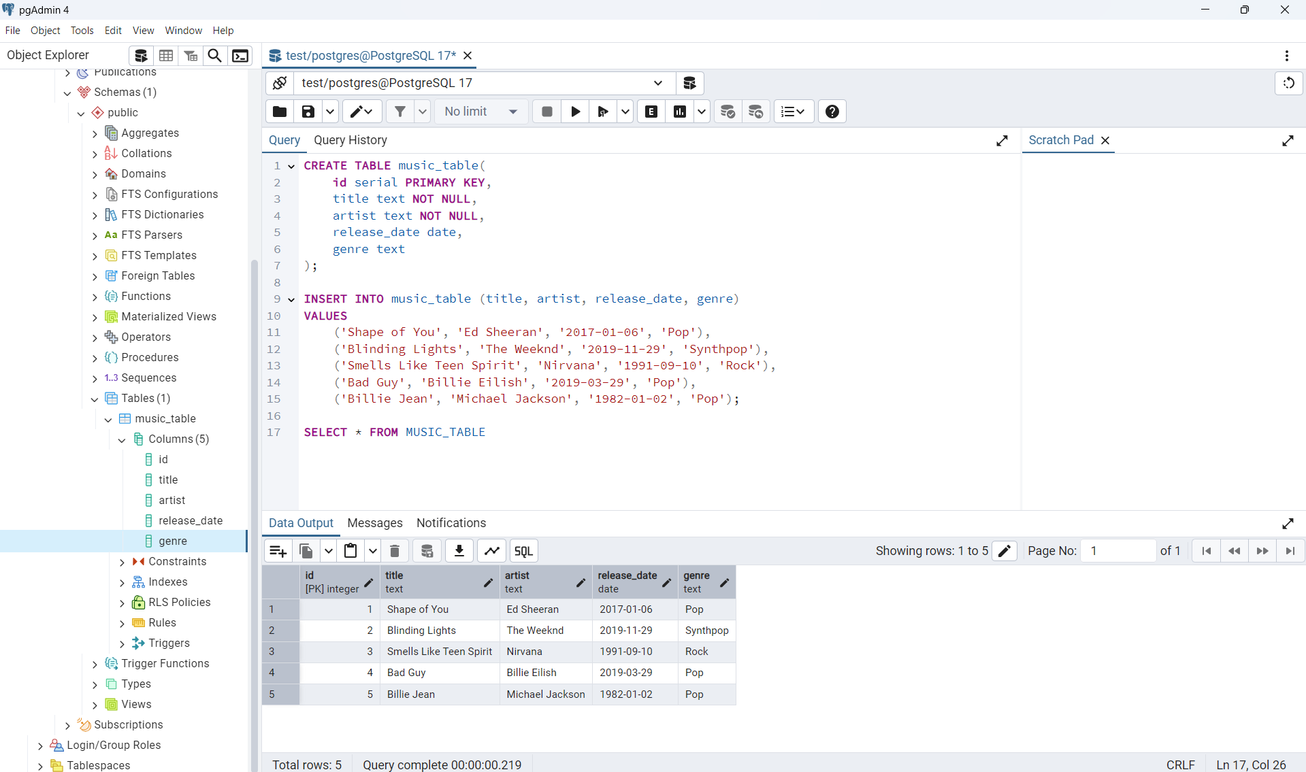This screenshot has width=1306, height=772.
Task: Click the Open File folder icon
Action: 280,112
